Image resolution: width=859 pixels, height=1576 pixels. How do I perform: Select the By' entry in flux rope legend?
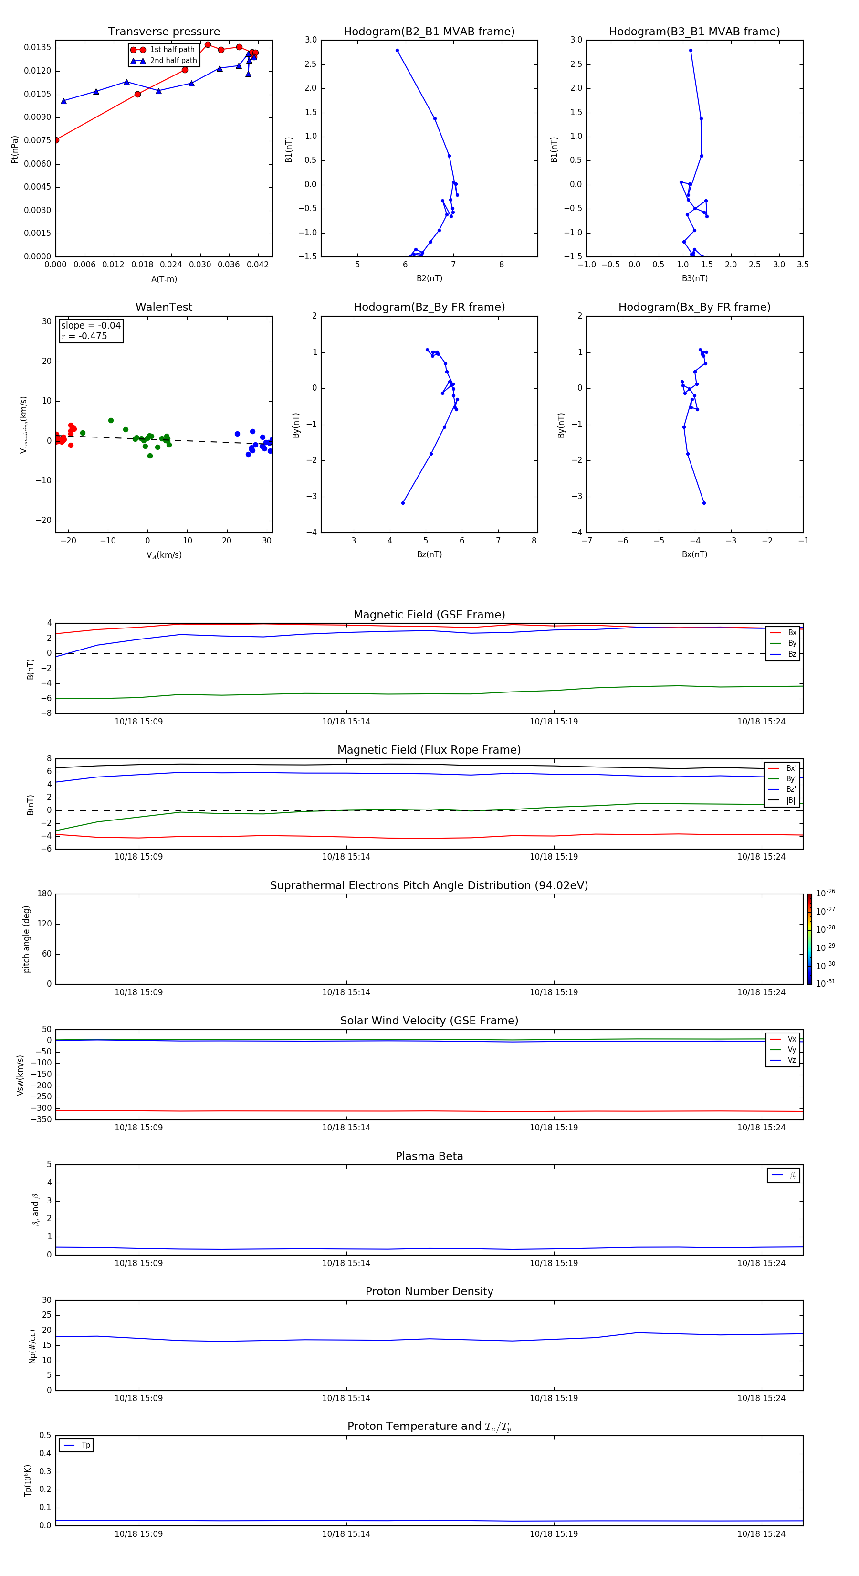tap(782, 779)
